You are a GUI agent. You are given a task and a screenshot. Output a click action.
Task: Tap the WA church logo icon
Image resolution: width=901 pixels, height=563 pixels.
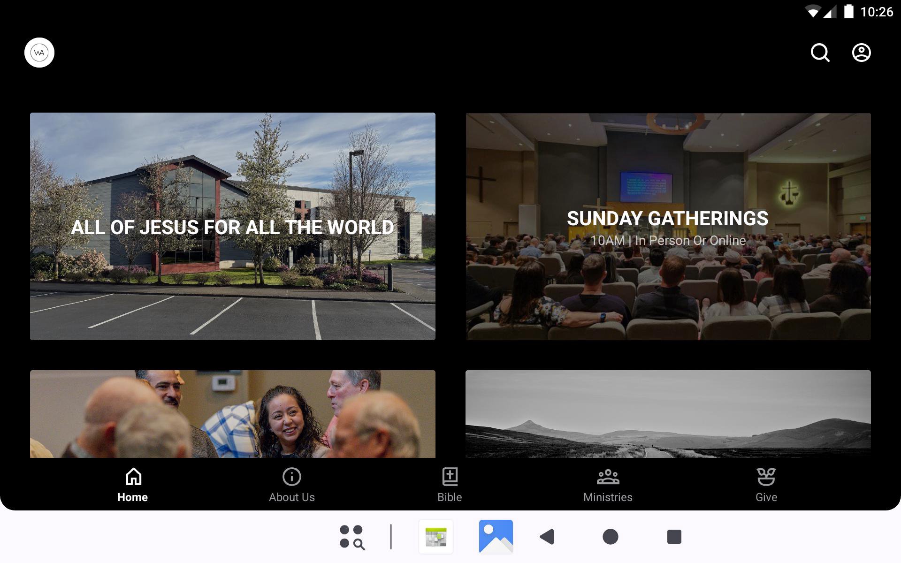point(39,53)
